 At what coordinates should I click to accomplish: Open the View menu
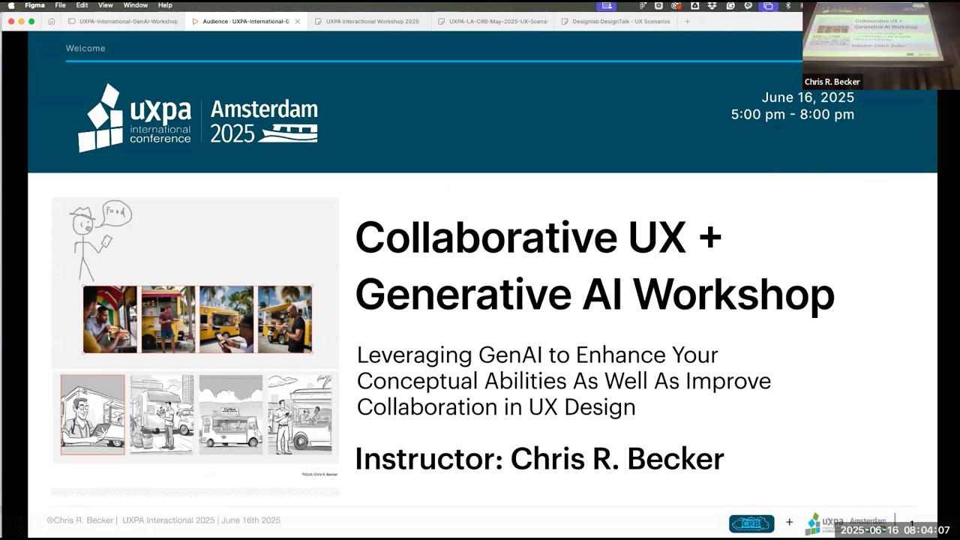(x=106, y=5)
